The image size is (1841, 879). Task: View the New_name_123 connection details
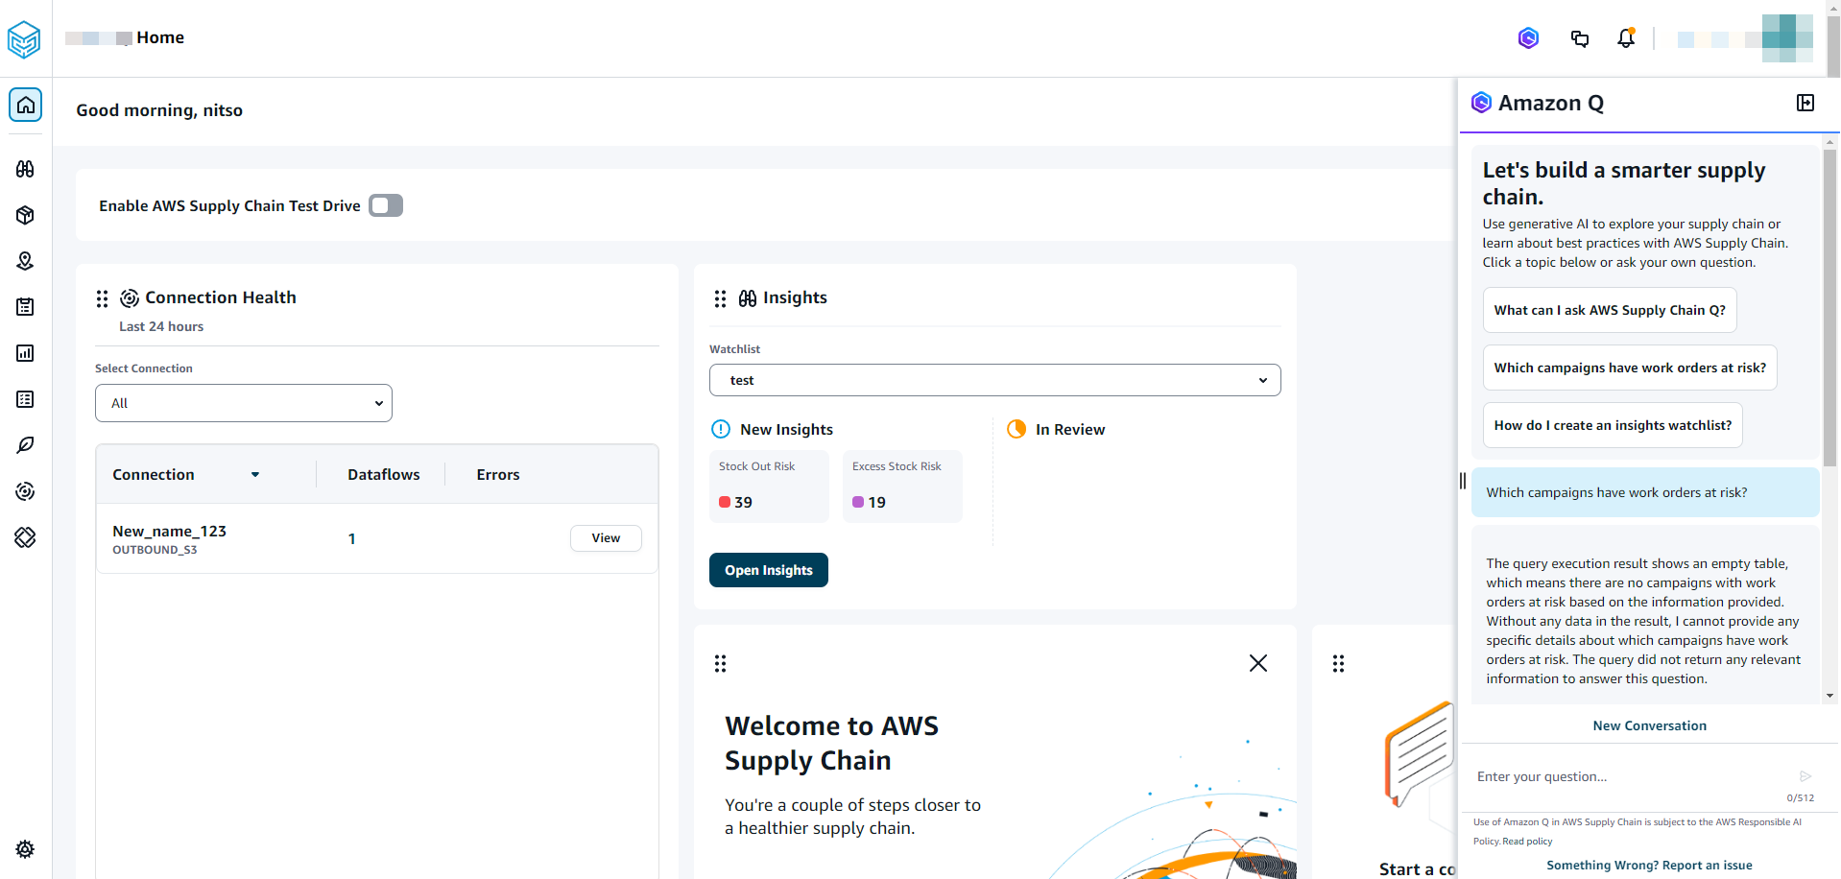pyautogui.click(x=605, y=537)
